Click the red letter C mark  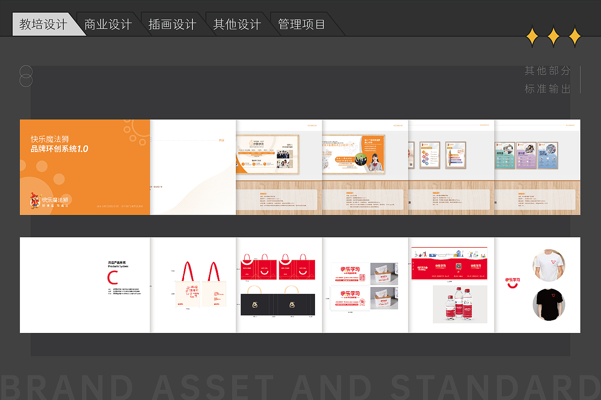pyautogui.click(x=112, y=278)
